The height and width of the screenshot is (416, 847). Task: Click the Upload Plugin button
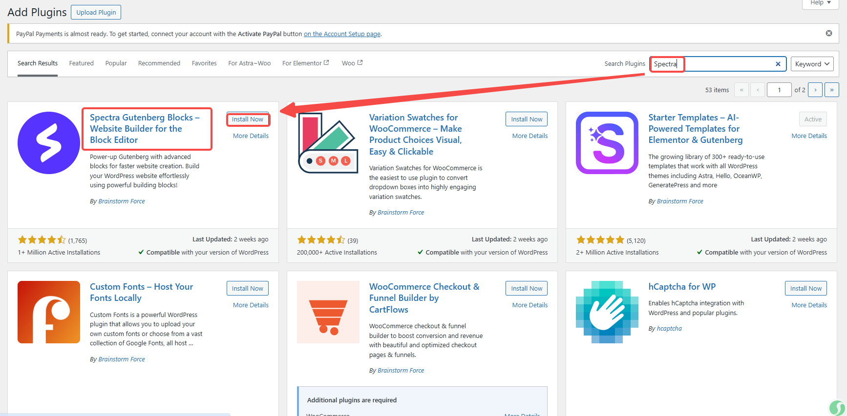click(96, 12)
